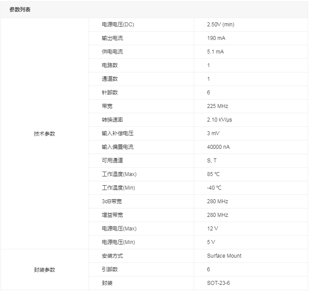Select the 技术参数 category cell
Viewport: 309px width, 291px height.
tap(45, 133)
